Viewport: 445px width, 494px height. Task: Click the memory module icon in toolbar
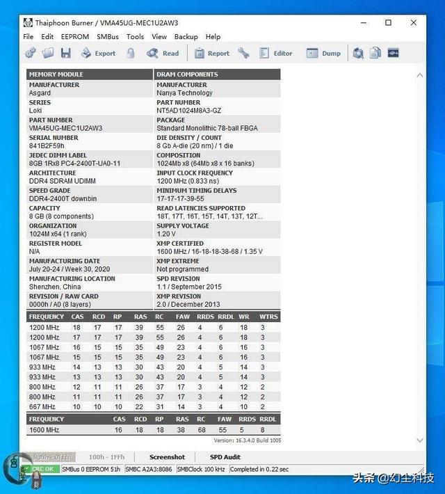[x=393, y=53]
